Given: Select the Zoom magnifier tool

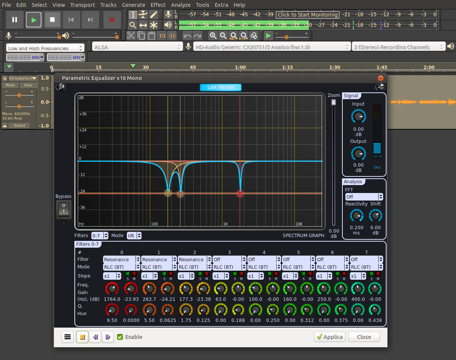Looking at the screenshot, I should pyautogui.click(x=133, y=25).
